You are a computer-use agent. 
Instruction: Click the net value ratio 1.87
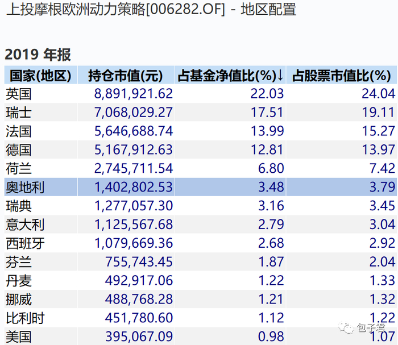(271, 262)
